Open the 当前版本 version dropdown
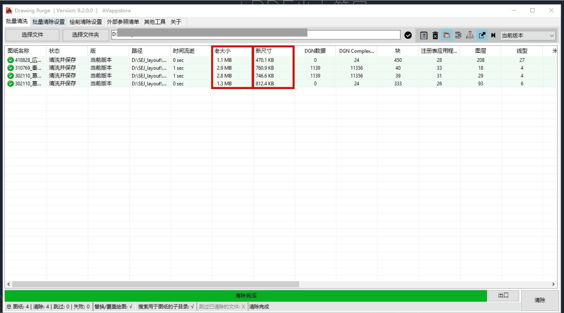The image size is (564, 313). pos(527,35)
